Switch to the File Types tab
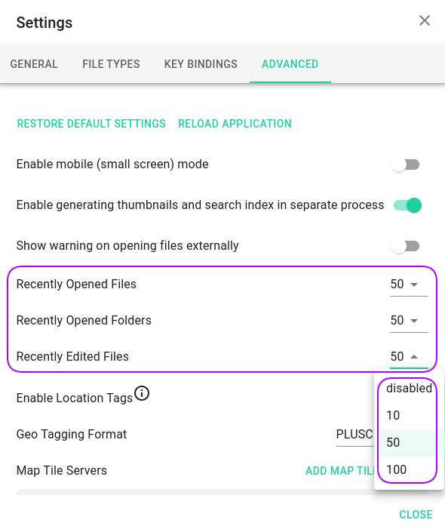445x532 pixels. 111,64
